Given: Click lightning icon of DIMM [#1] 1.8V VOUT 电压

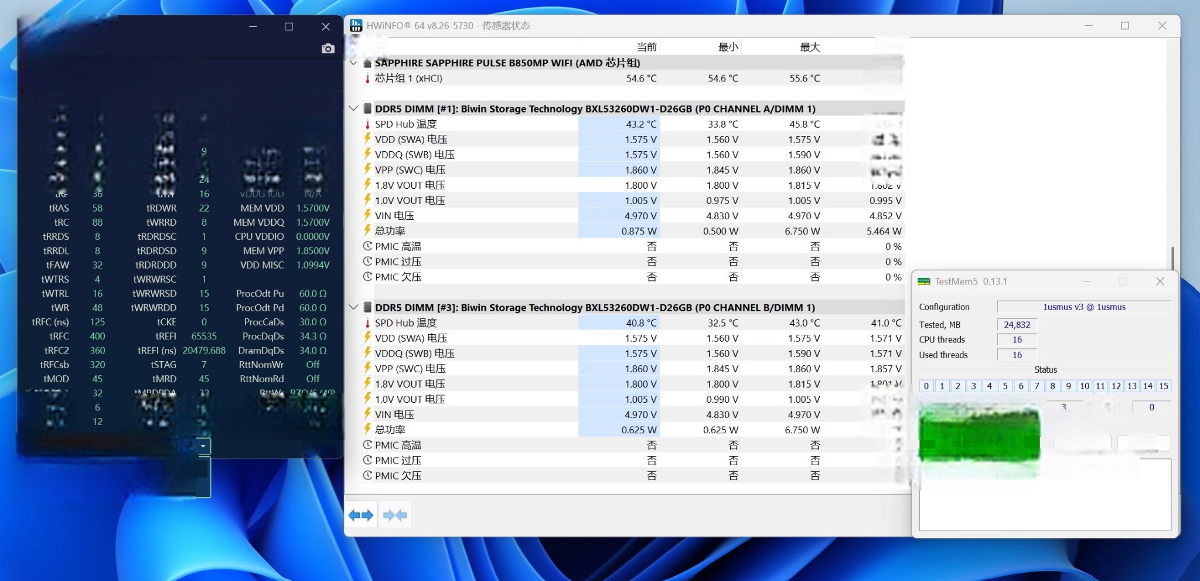Looking at the screenshot, I should (367, 185).
